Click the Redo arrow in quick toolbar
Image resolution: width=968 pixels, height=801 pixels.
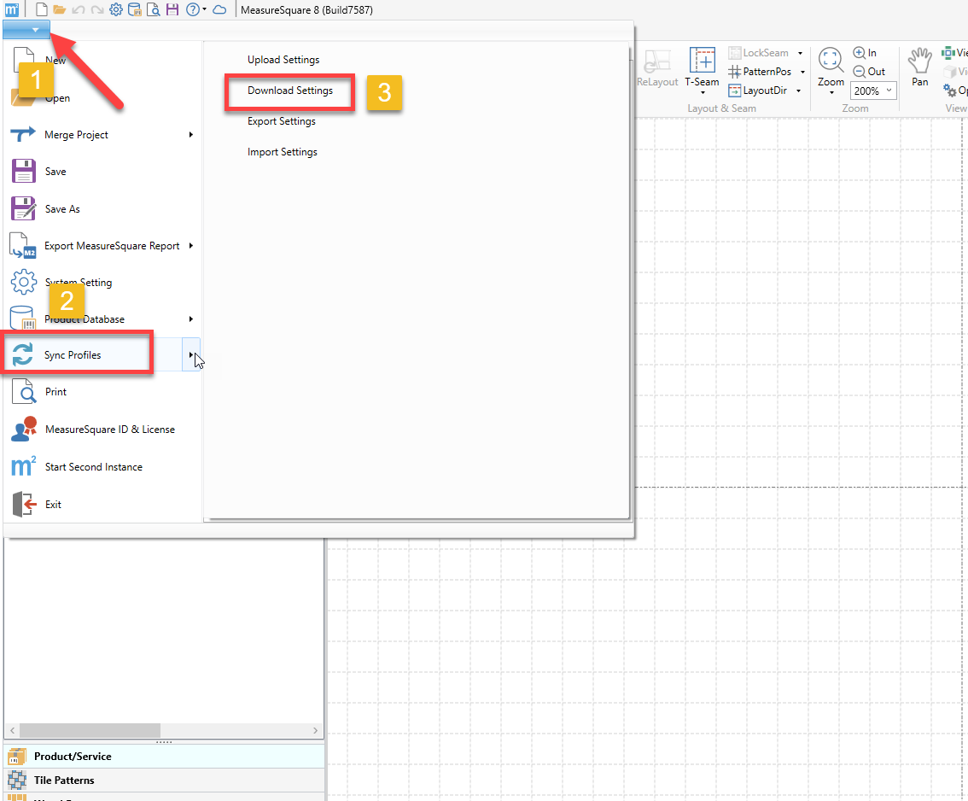[x=97, y=10]
